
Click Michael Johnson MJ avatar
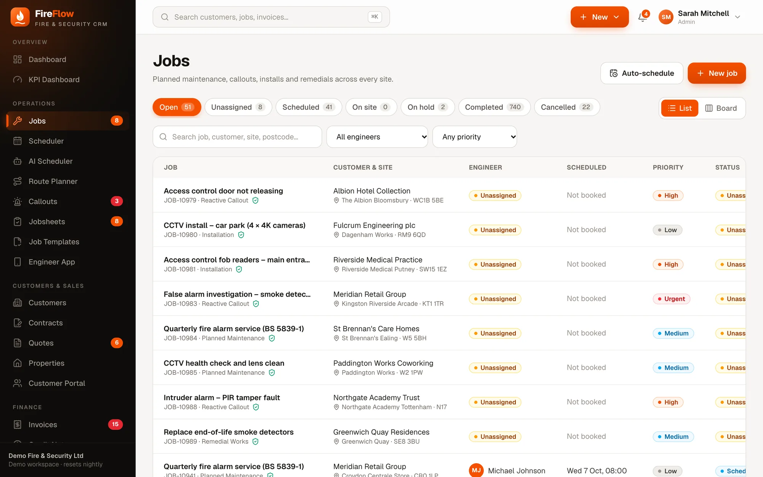pos(476,470)
